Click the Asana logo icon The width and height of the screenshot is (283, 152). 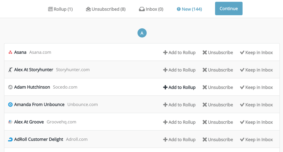(10, 52)
